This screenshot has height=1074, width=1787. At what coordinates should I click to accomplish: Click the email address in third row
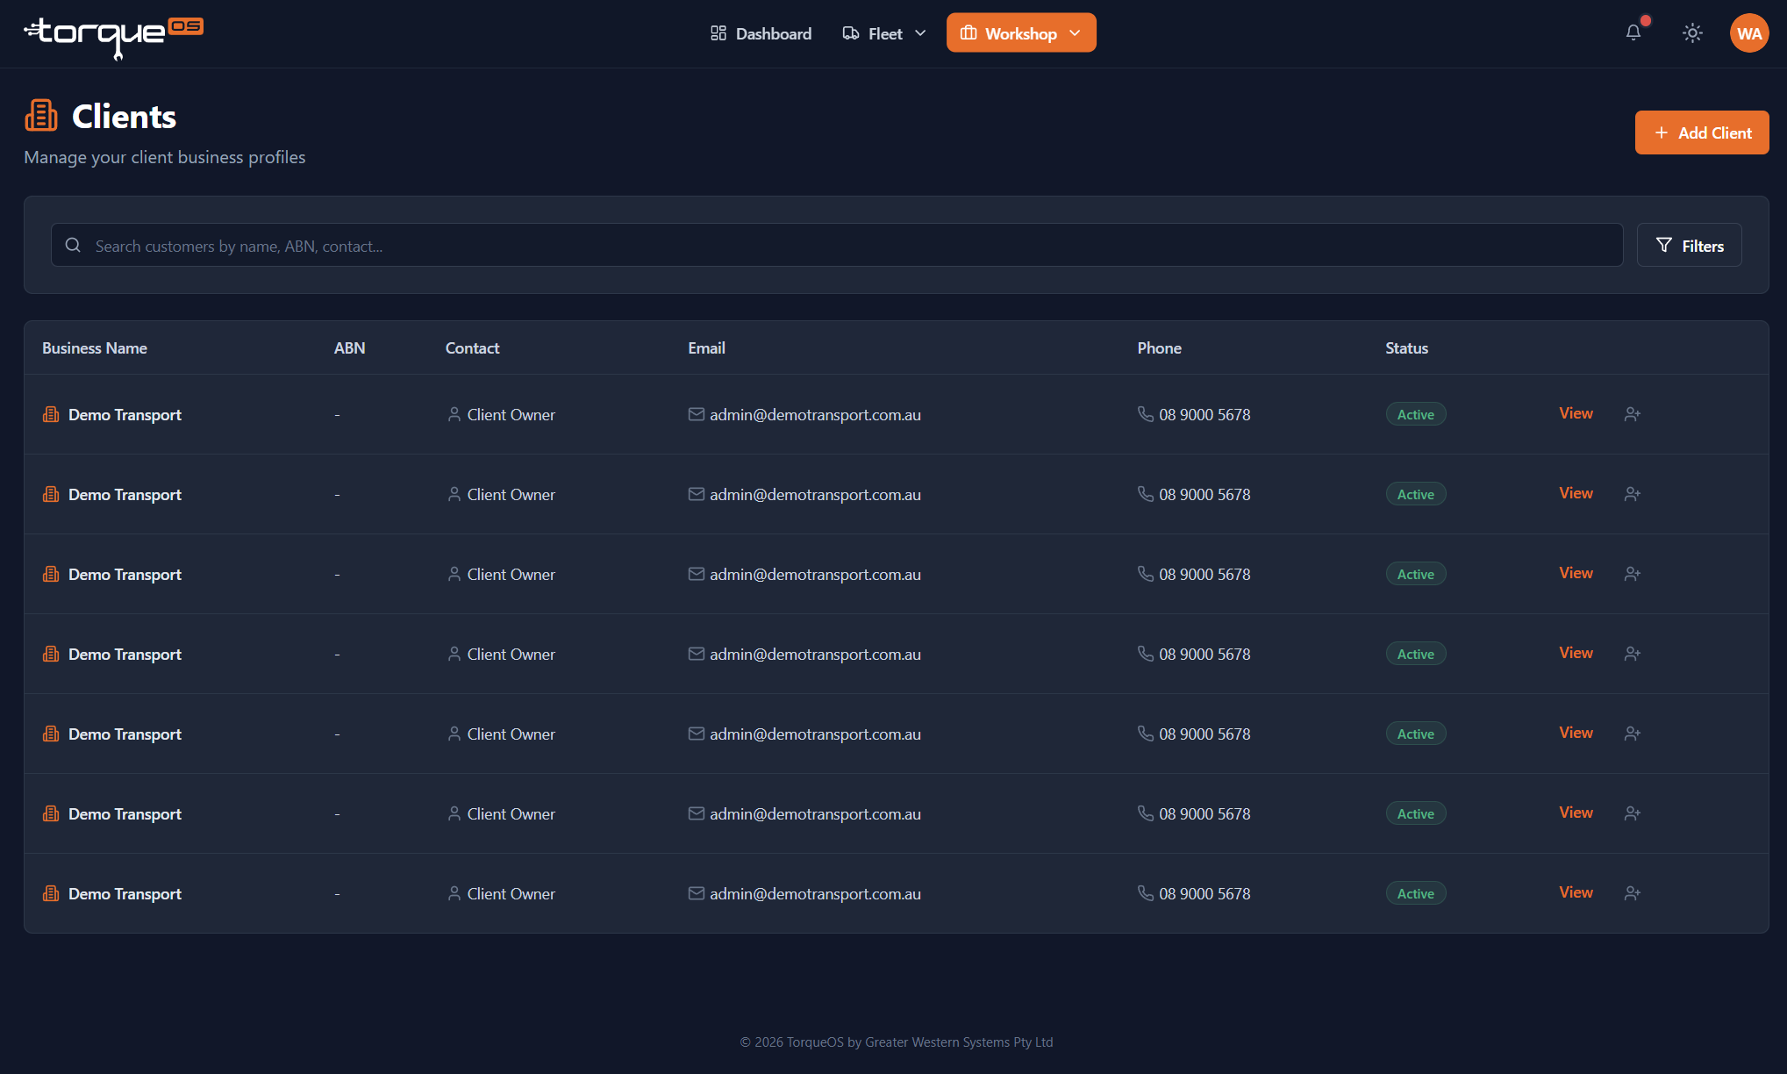coord(815,575)
